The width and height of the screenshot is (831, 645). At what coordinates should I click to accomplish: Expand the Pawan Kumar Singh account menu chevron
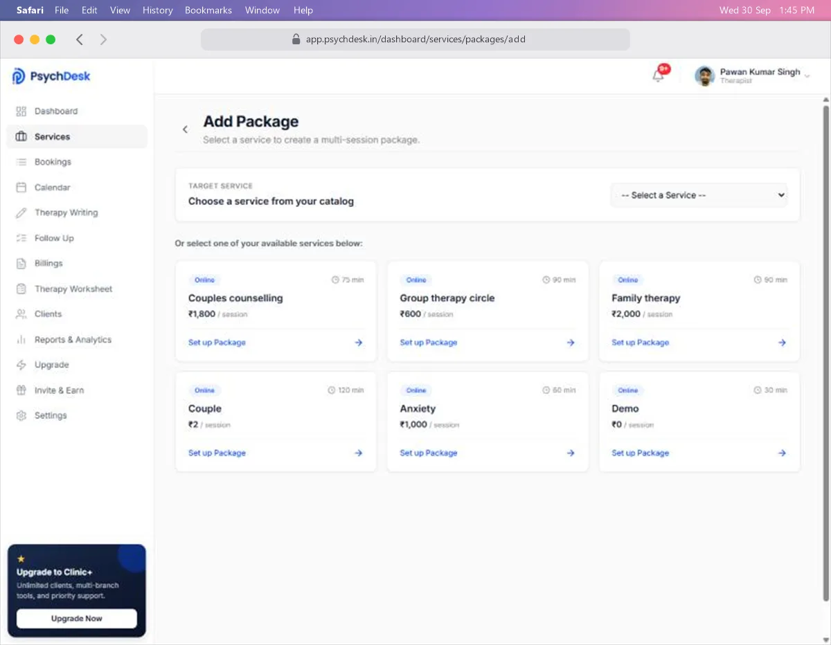807,76
